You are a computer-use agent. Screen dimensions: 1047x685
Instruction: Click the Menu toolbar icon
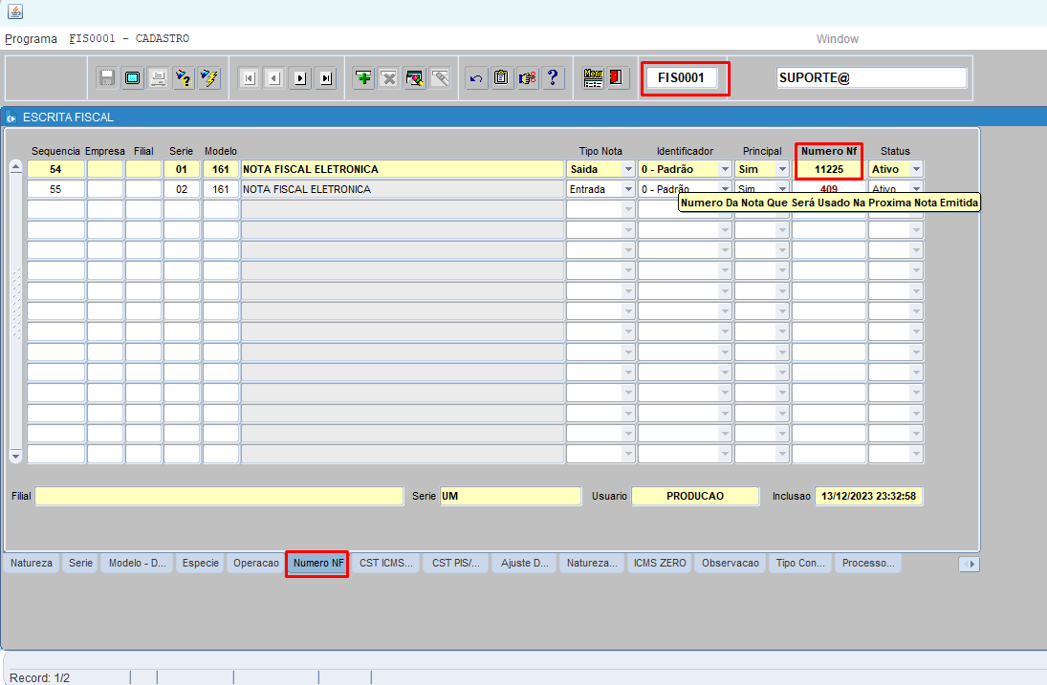coord(593,78)
